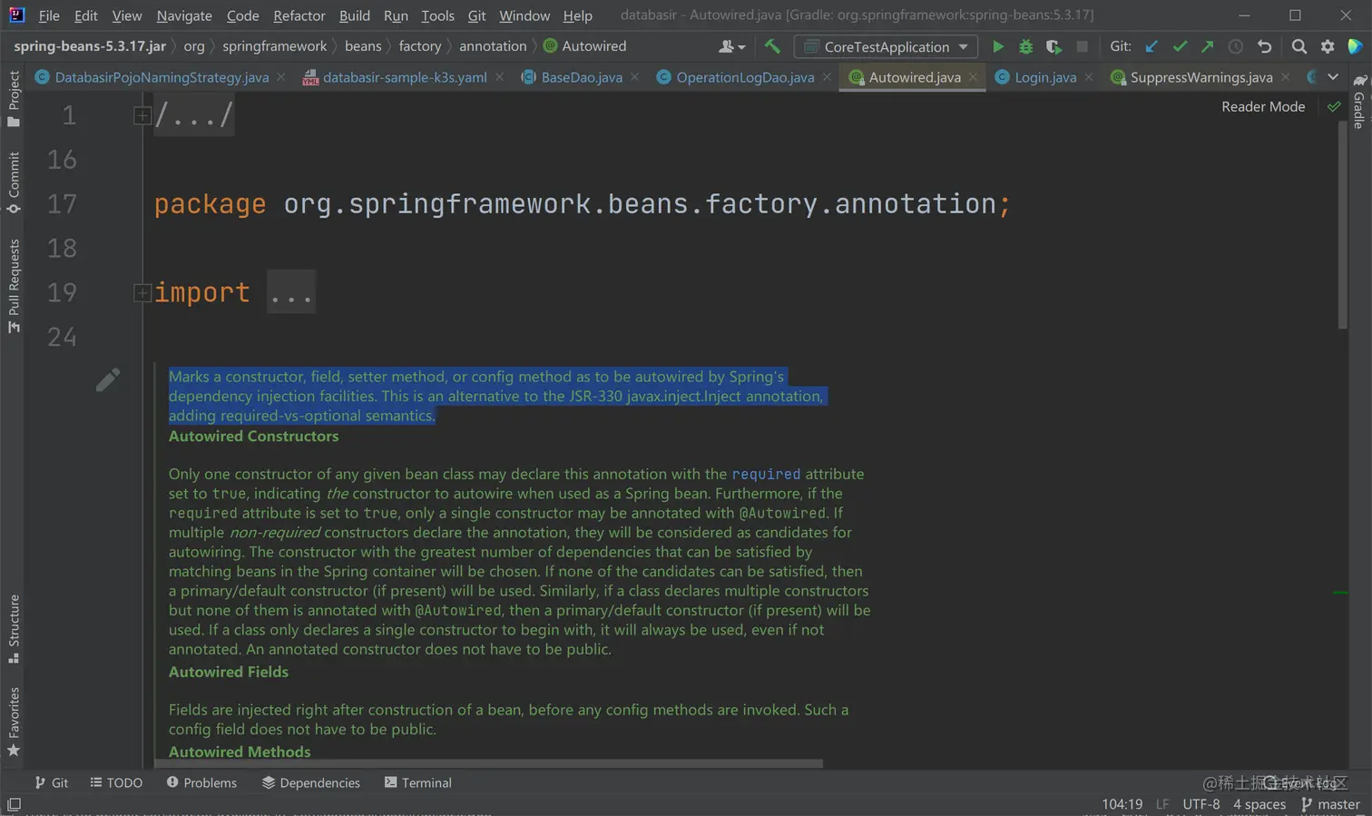
Task: Click the 104:19 caret position indicator
Action: click(1122, 804)
